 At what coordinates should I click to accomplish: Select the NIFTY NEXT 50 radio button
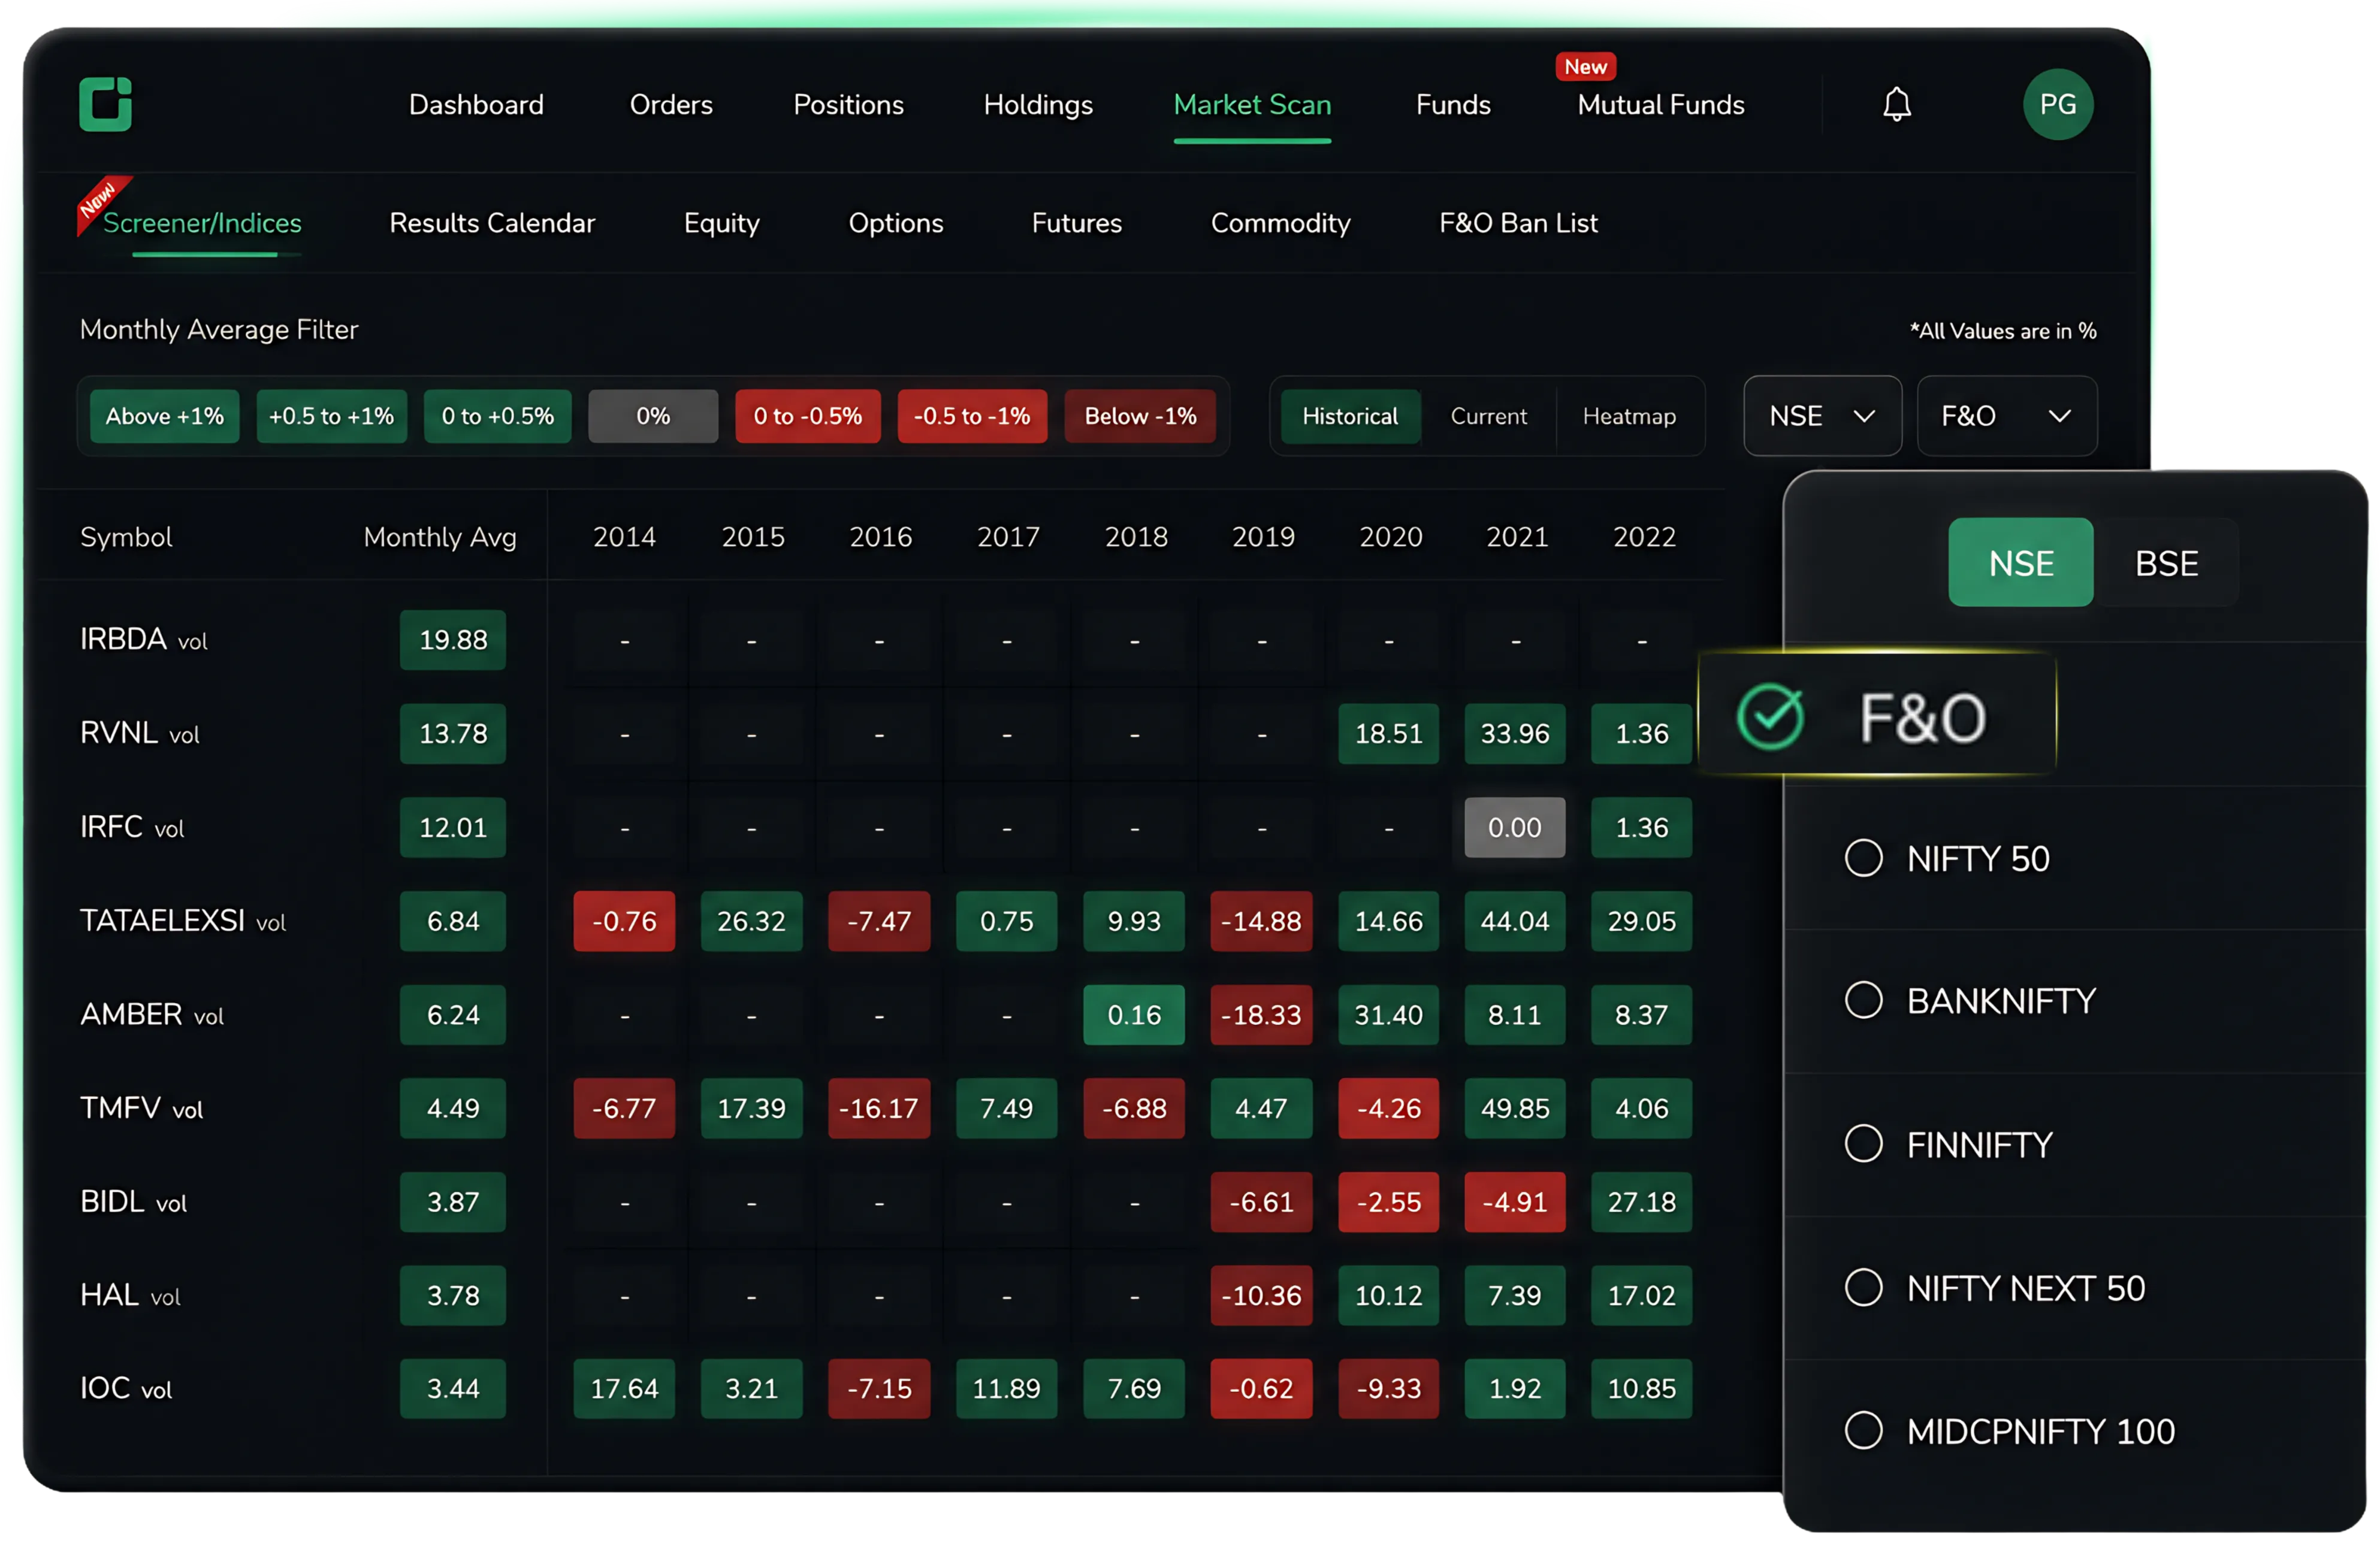tap(1863, 1287)
